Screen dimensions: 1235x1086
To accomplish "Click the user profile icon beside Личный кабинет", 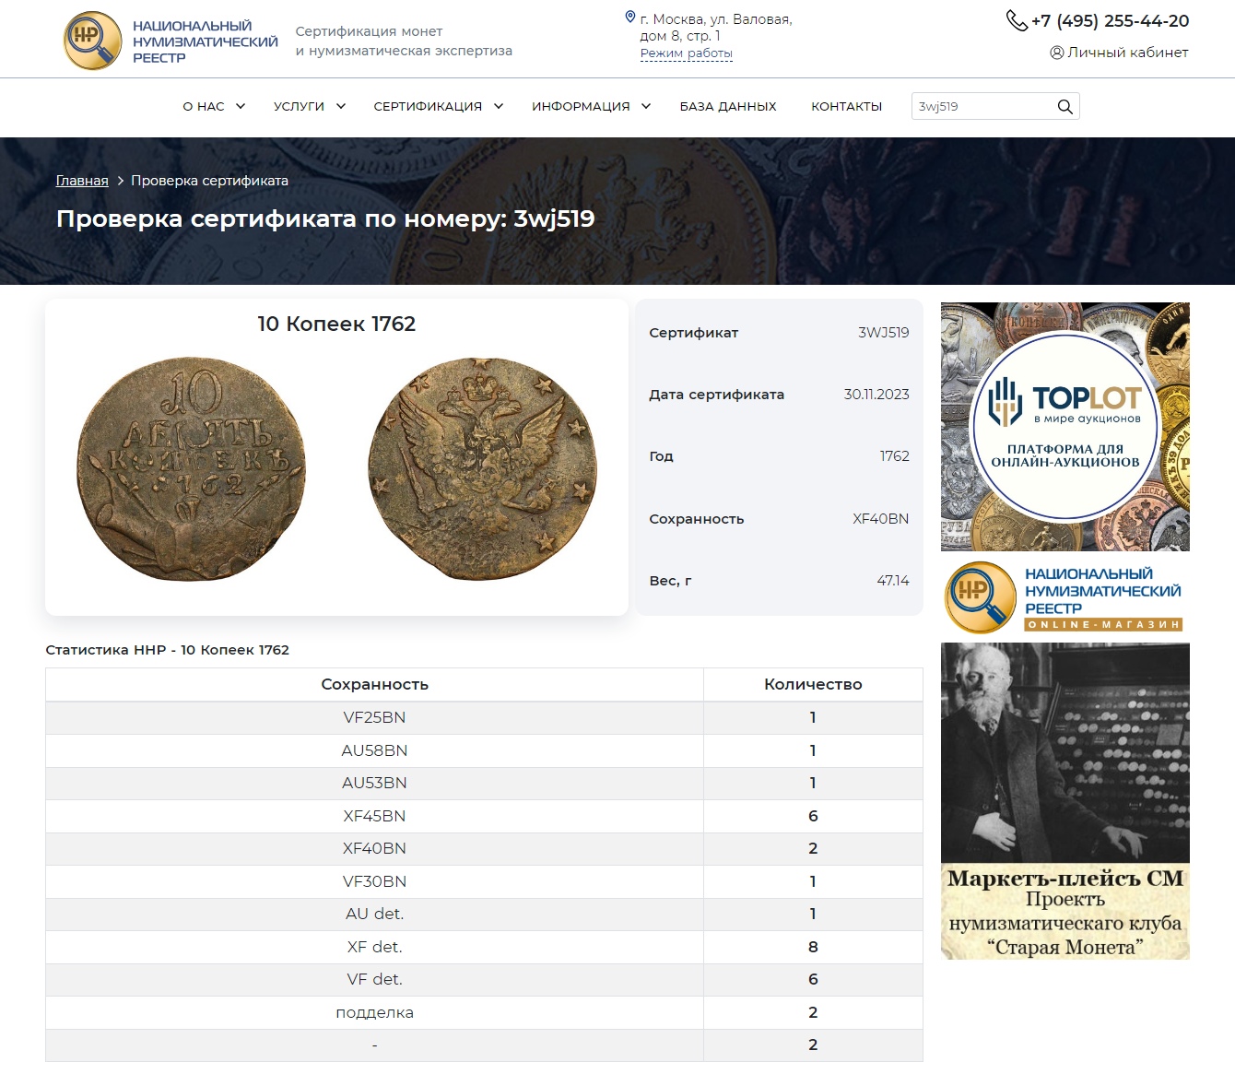I will coord(1056,53).
